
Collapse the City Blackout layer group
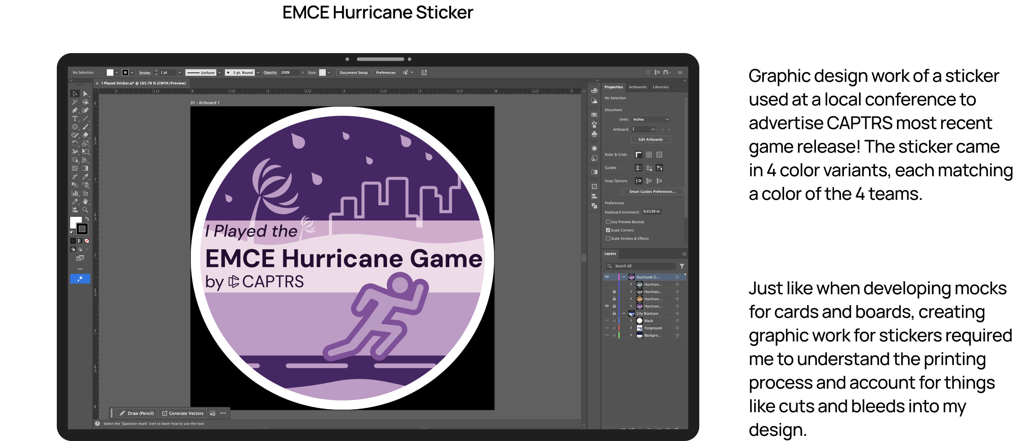coord(624,313)
